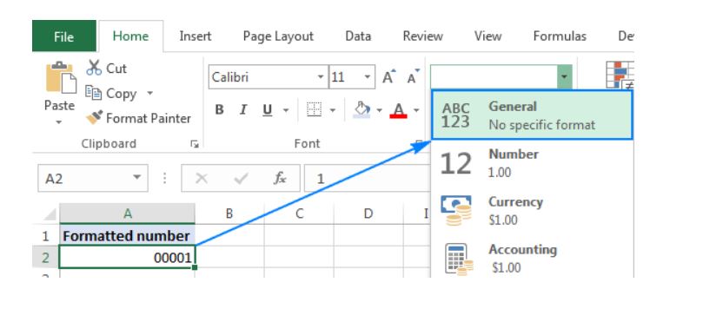Select row 2 header
The width and height of the screenshot is (723, 322).
tap(46, 258)
